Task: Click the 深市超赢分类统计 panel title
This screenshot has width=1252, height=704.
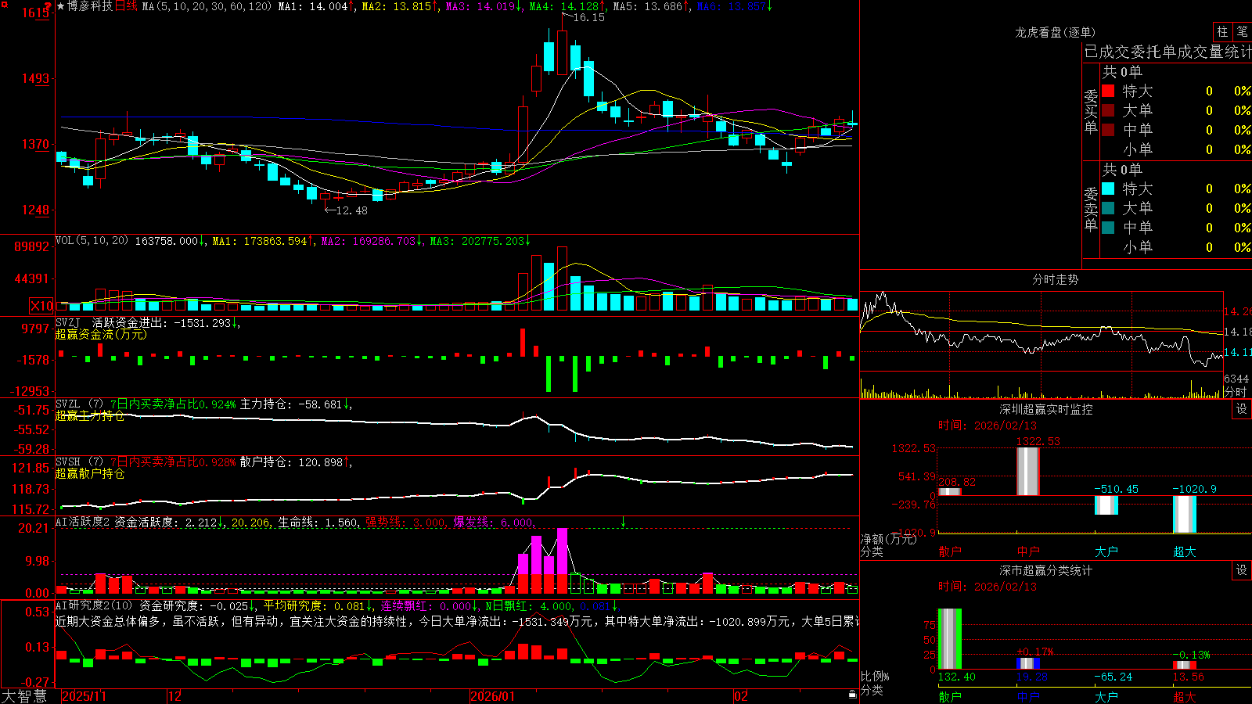Action: (1046, 570)
